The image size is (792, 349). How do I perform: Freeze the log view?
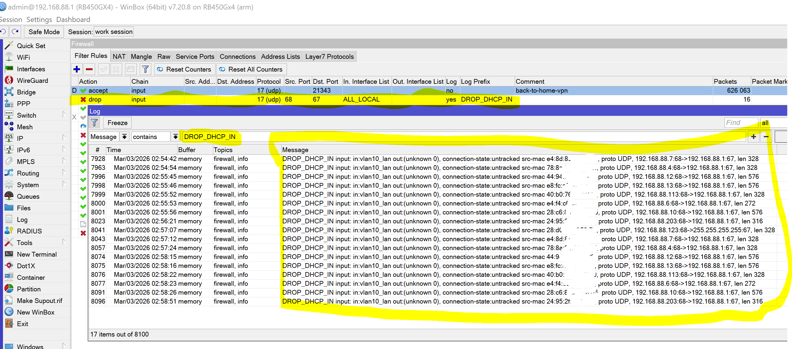tap(117, 123)
